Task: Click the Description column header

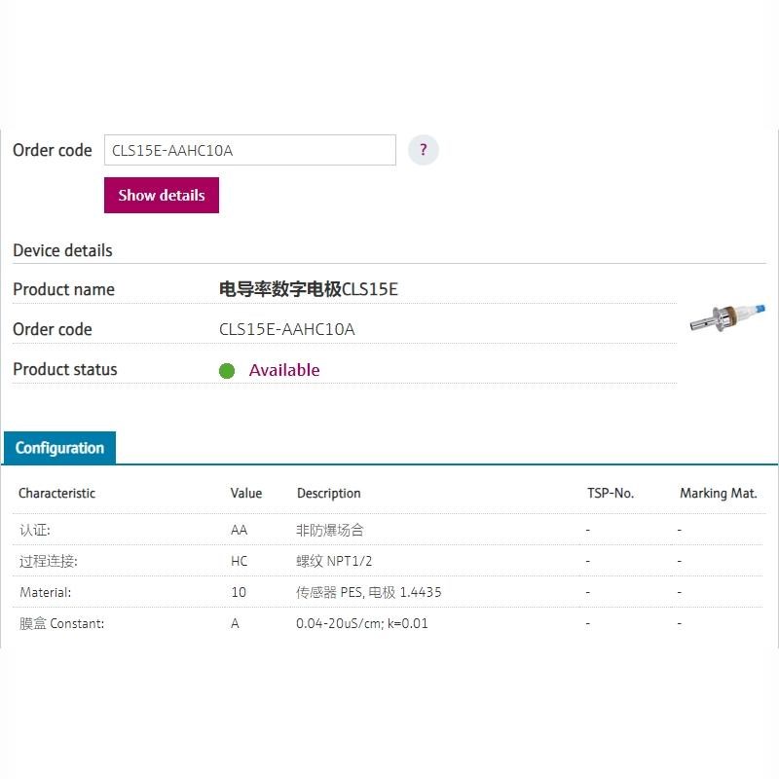Action: (x=328, y=494)
